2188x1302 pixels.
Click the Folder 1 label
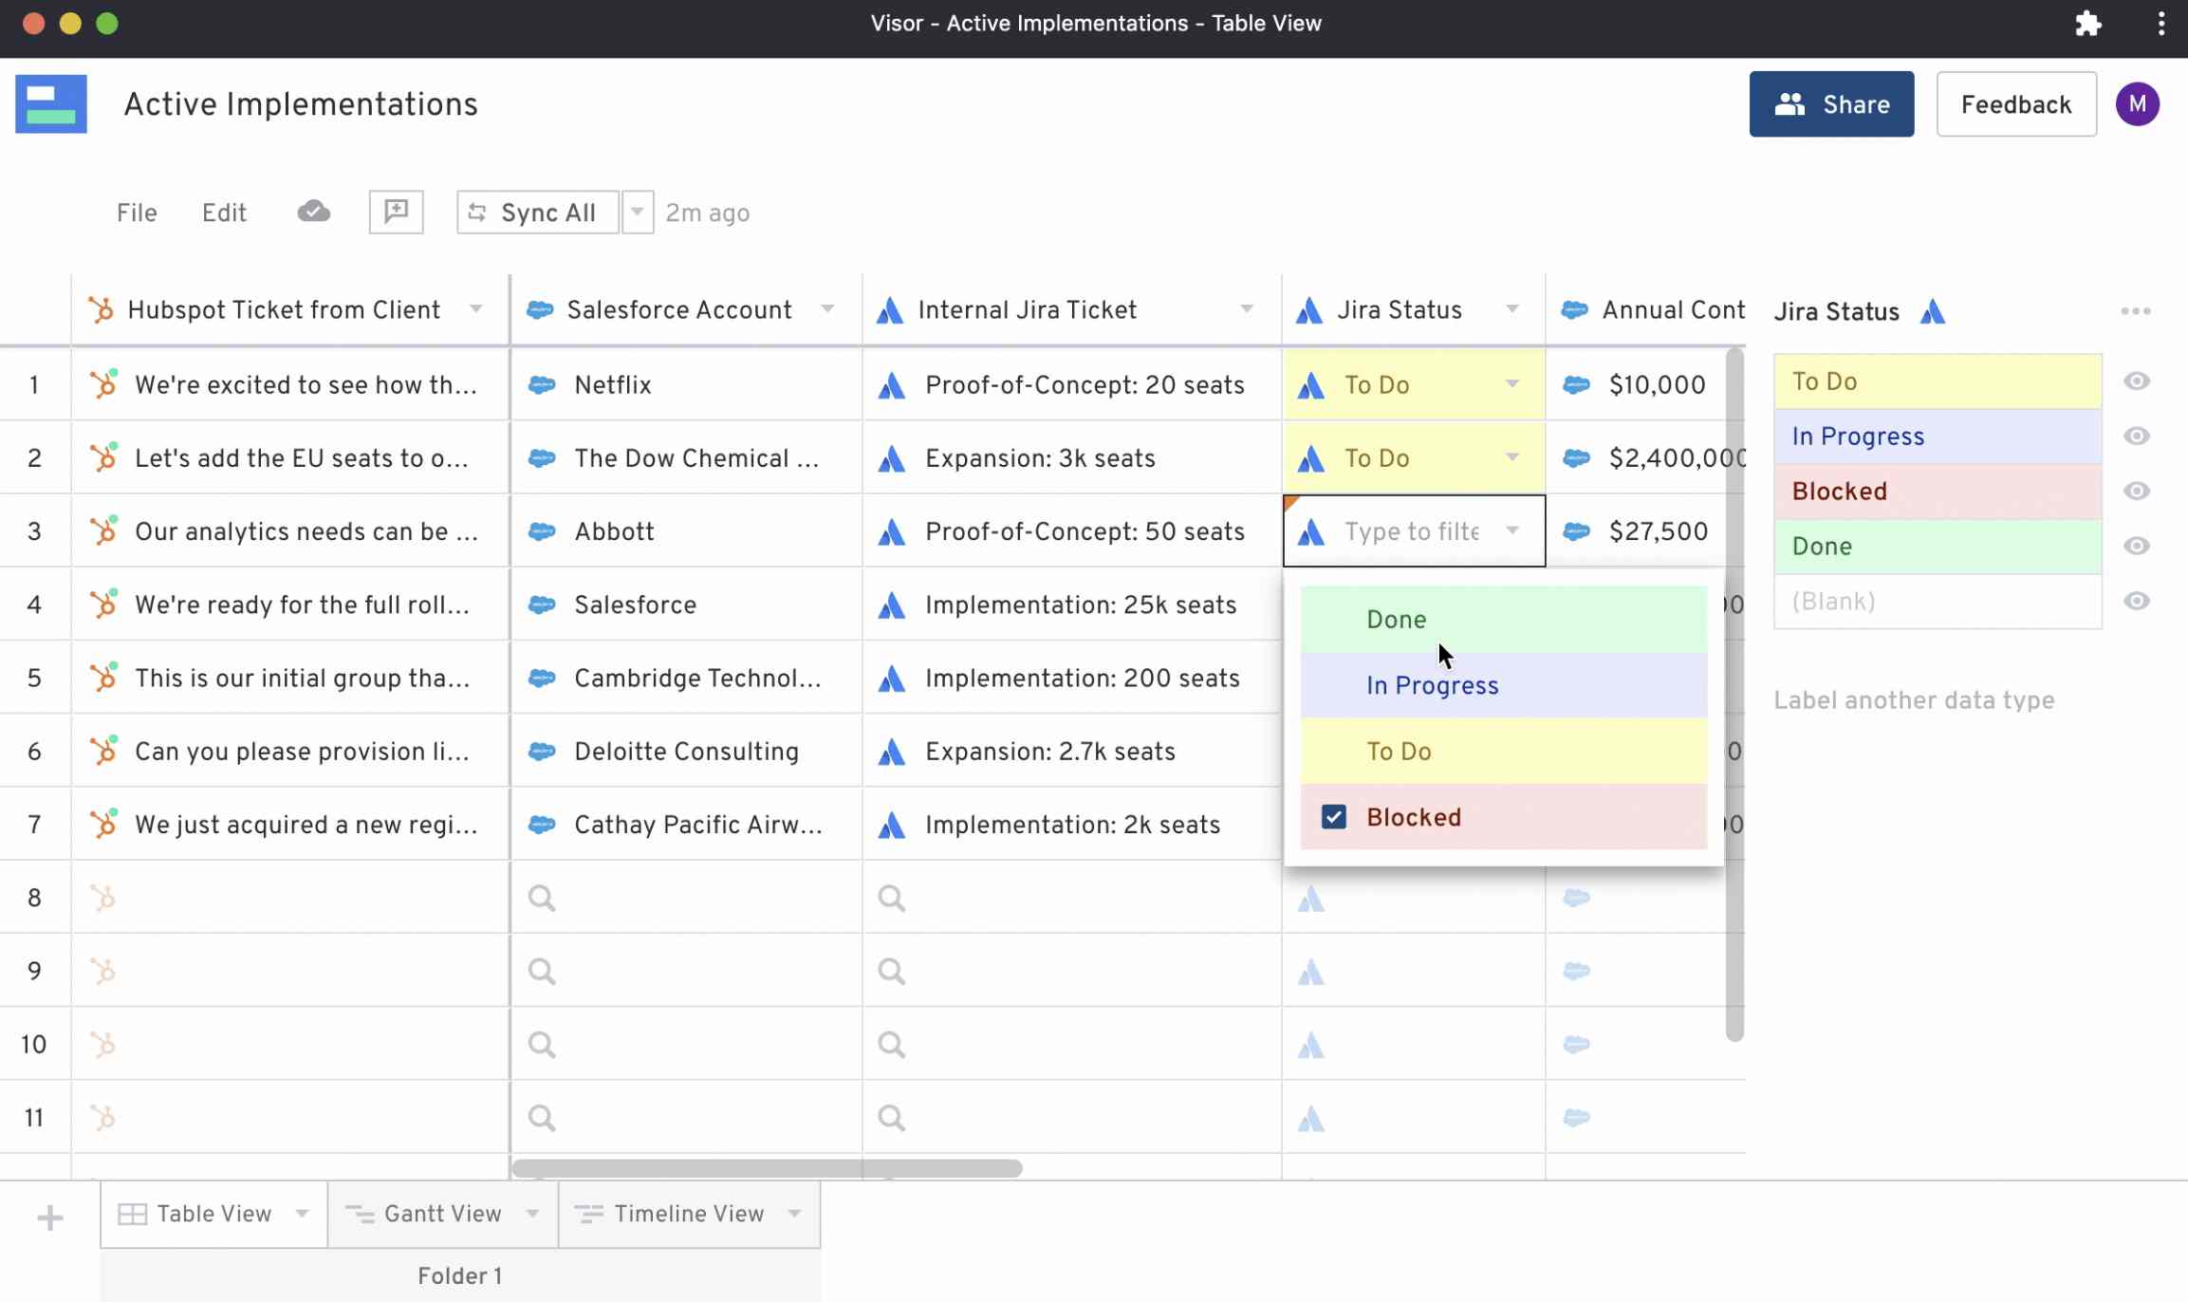(460, 1275)
